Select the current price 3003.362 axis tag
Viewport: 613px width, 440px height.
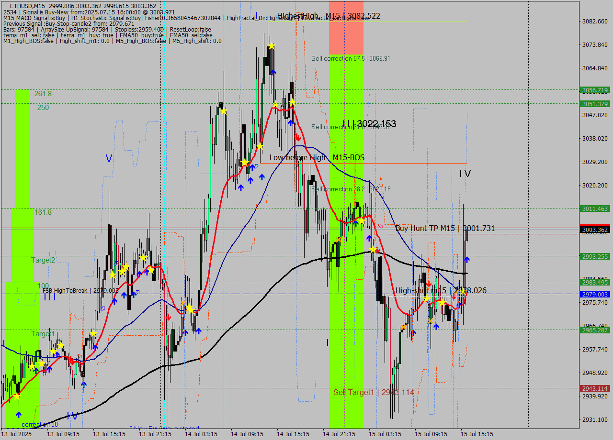pyautogui.click(x=594, y=230)
